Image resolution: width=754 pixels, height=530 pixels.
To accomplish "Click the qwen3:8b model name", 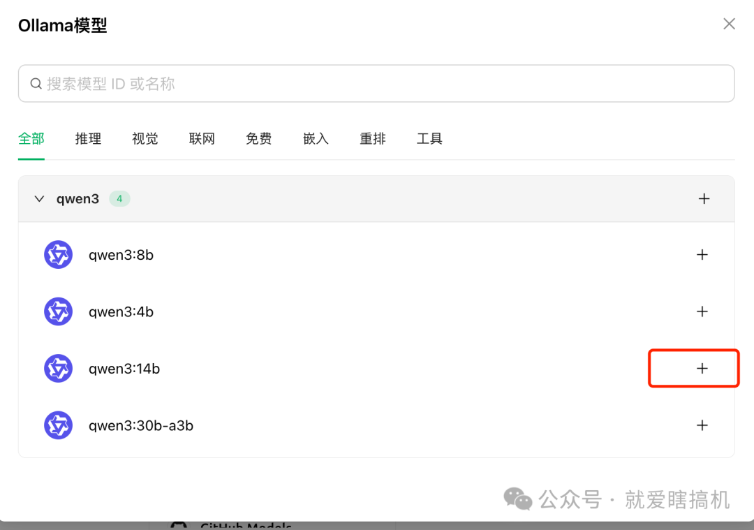I will click(121, 255).
